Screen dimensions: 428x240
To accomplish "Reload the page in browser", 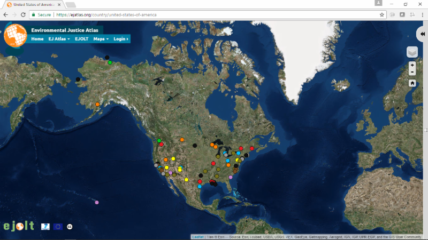I will [23, 14].
